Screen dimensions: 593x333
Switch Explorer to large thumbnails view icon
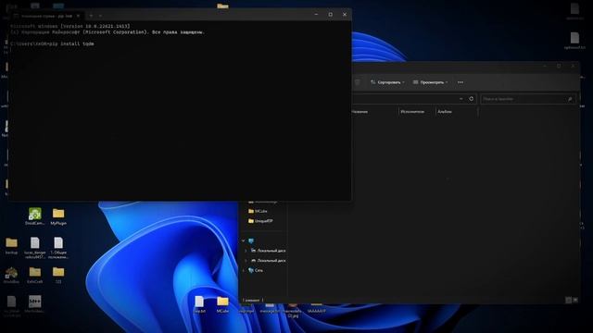coord(575,300)
